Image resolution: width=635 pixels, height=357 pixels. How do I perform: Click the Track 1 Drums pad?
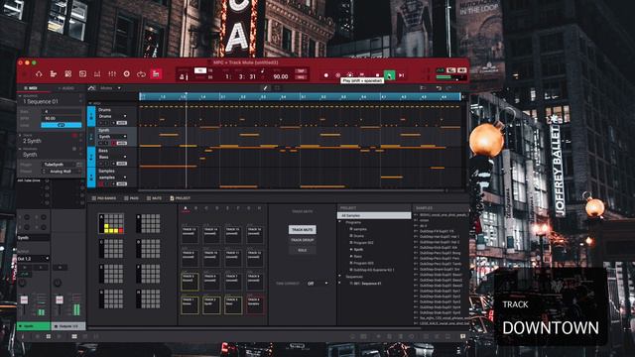coord(190,304)
